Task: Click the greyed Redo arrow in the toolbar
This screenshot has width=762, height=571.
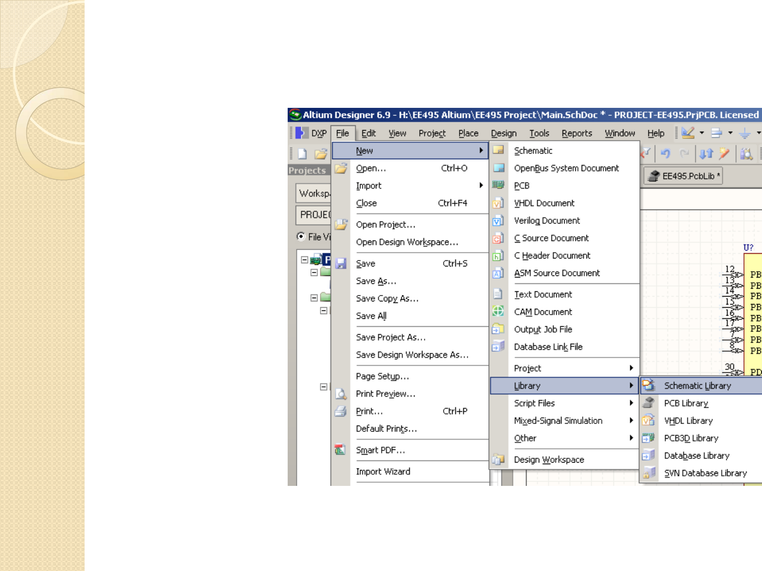Action: (684, 153)
